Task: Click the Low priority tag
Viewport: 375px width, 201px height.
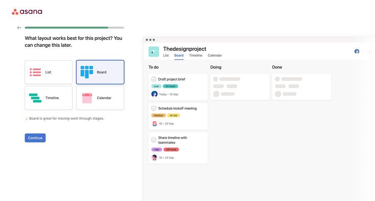Action: click(x=156, y=86)
